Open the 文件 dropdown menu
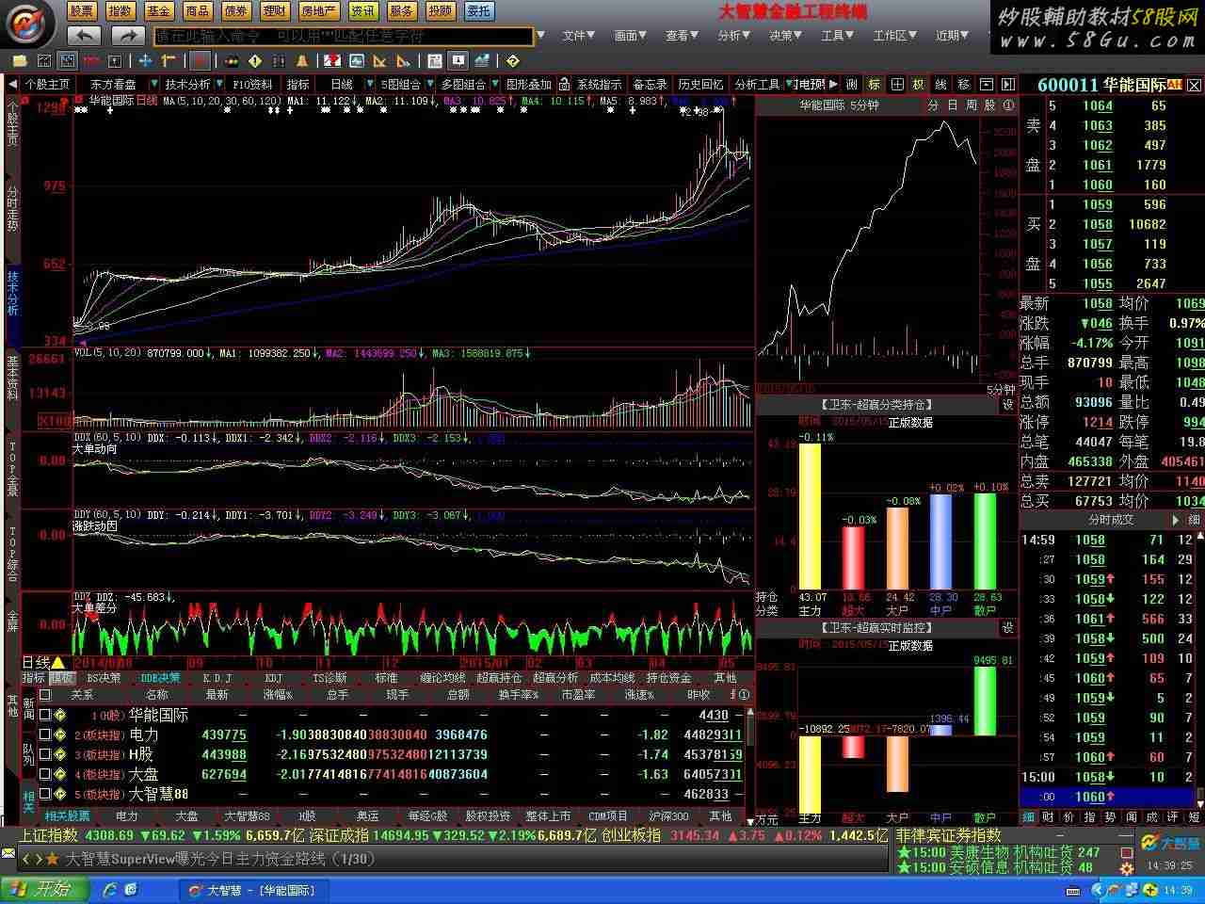This screenshot has width=1205, height=904. tap(578, 36)
